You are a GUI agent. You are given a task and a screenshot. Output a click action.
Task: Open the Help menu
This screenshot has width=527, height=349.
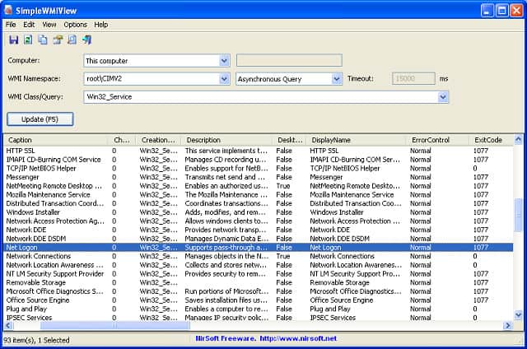pyautogui.click(x=100, y=25)
